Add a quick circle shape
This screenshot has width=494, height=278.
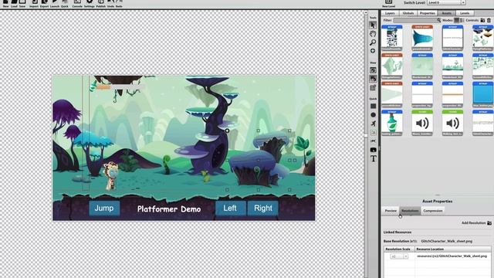click(373, 115)
